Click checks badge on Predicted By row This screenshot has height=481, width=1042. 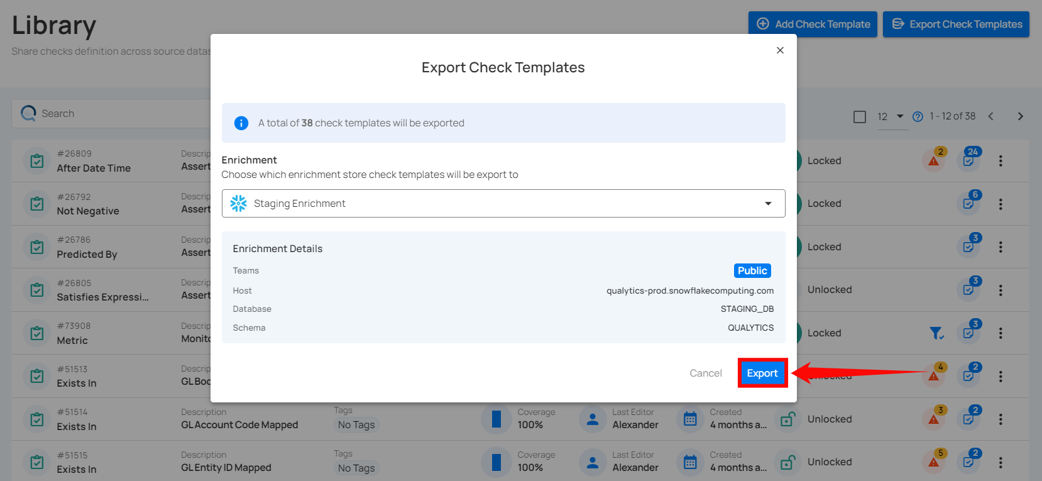[968, 246]
